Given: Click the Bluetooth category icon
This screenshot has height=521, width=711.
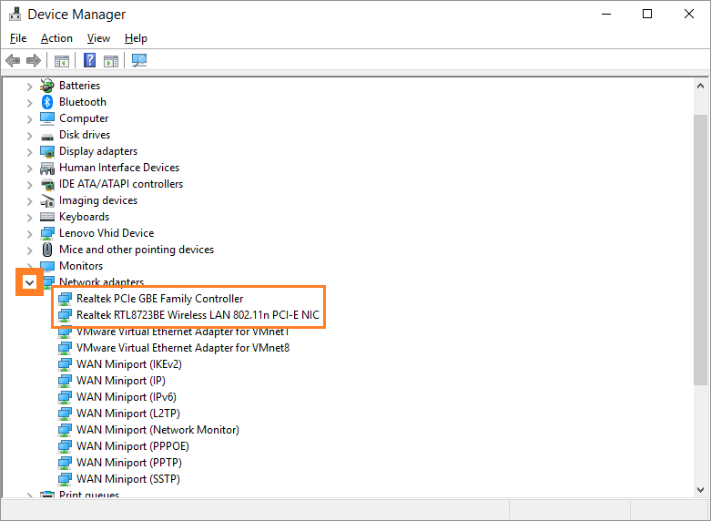Looking at the screenshot, I should tap(47, 102).
